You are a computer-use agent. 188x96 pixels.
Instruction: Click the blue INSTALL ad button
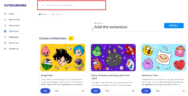click(x=174, y=26)
